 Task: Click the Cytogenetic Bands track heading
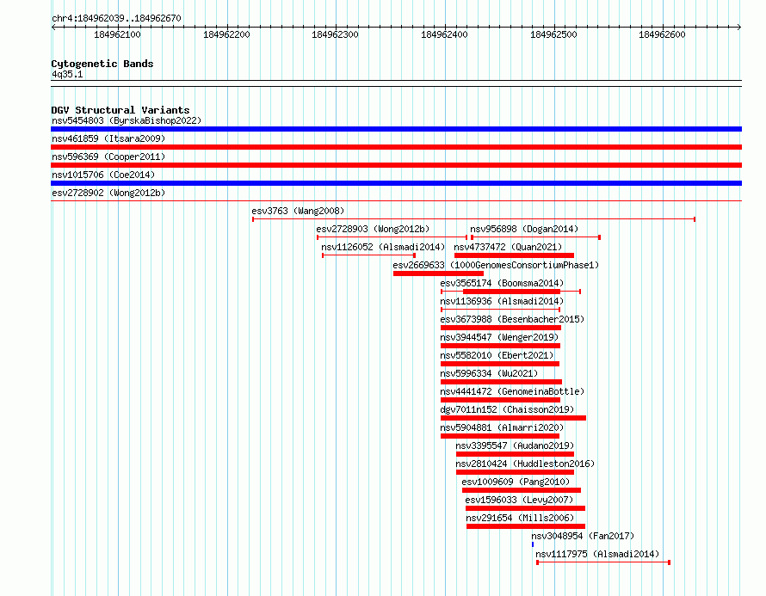(x=102, y=64)
